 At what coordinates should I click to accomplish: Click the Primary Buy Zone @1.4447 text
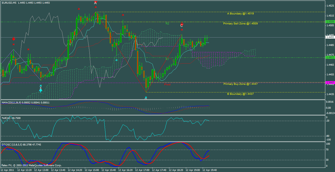click(240, 84)
